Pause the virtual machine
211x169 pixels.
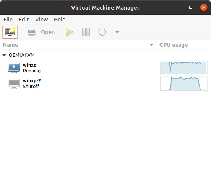(86, 32)
